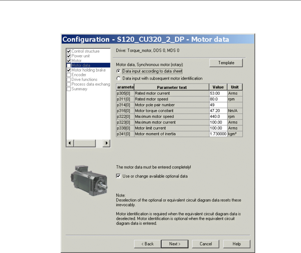Toggle the Power unit checkbox
The width and height of the screenshot is (301, 253).
[x=69, y=56]
